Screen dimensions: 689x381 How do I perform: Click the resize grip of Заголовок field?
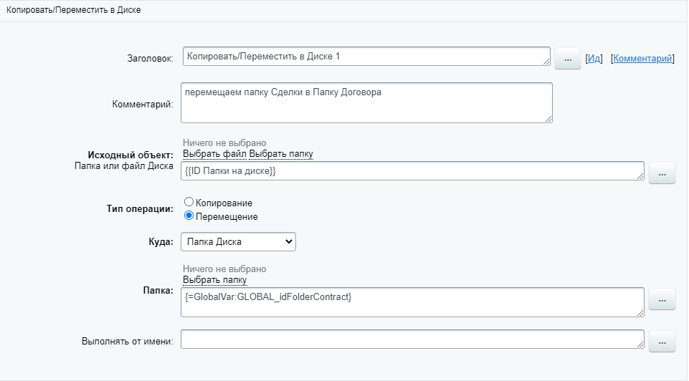click(546, 62)
